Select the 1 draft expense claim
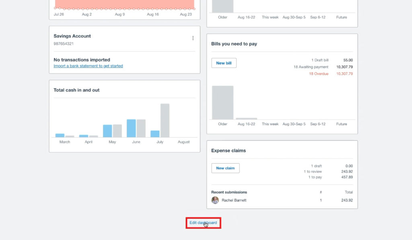This screenshot has height=240, width=412. (317, 166)
